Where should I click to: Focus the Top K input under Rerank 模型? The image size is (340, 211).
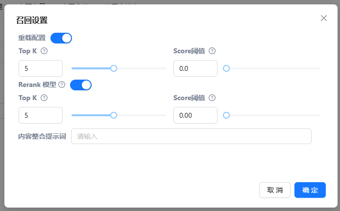tap(40, 115)
